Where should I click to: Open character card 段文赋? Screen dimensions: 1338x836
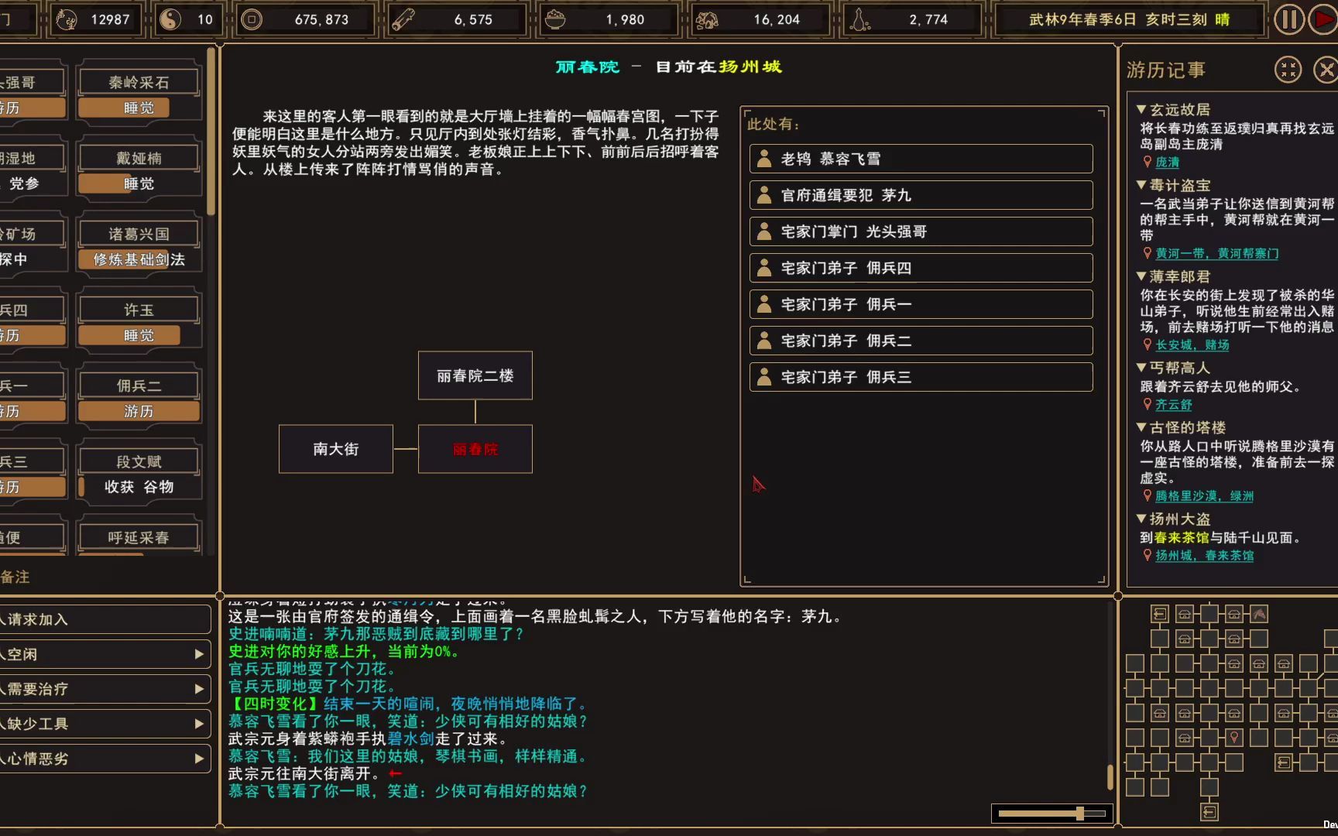139,461
